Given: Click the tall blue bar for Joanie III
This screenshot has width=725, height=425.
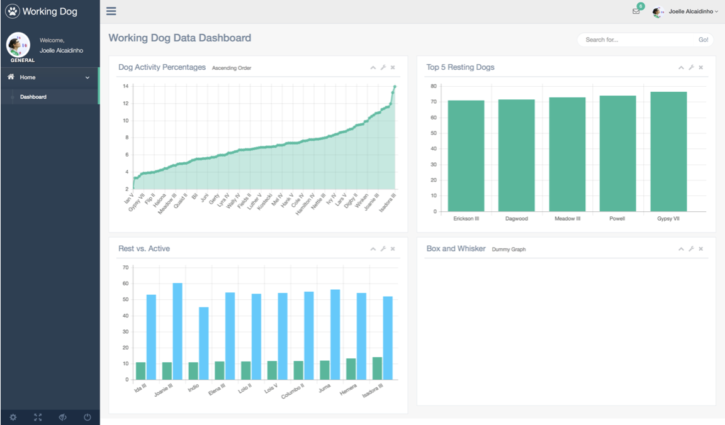Looking at the screenshot, I should point(177,331).
